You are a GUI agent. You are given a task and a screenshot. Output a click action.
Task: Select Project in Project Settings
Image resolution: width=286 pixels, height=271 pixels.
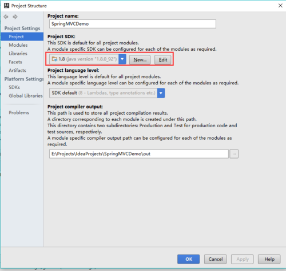(22, 37)
